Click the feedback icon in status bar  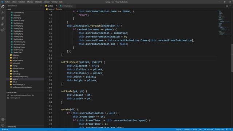click(227, 130)
